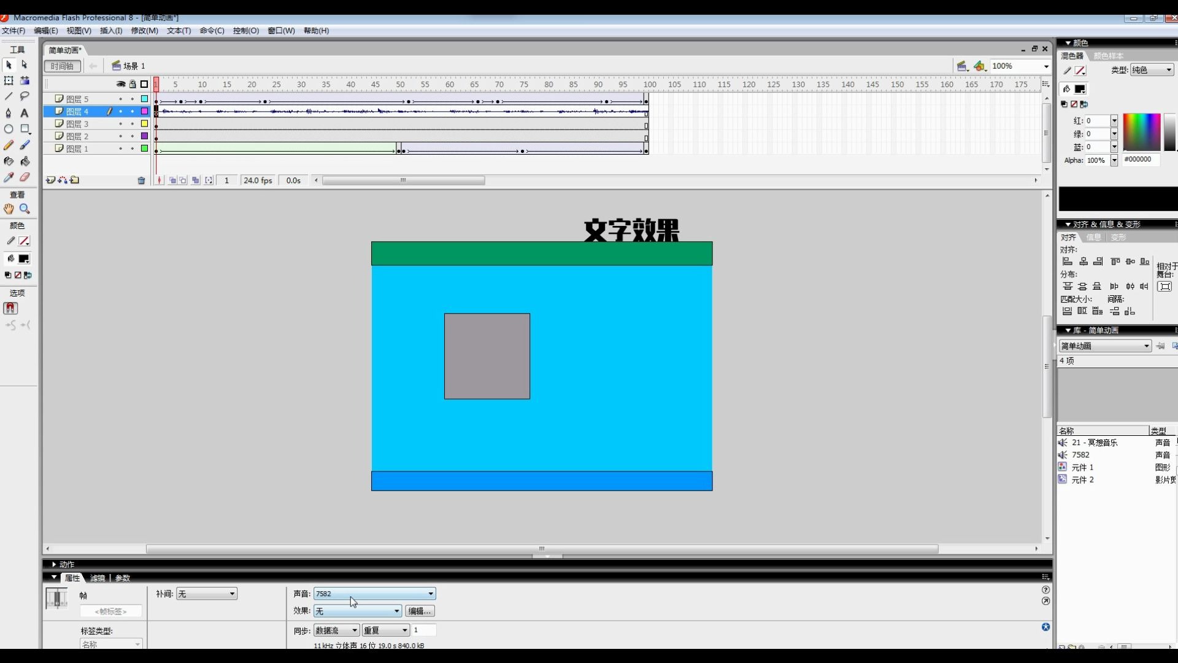The image size is (1178, 663).
Task: Select the Oval tool
Action: (x=9, y=129)
